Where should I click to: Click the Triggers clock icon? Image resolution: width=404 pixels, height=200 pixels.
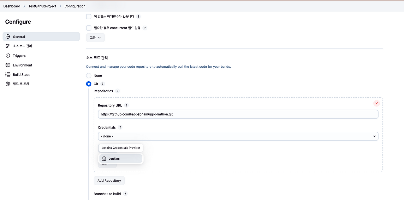8,55
